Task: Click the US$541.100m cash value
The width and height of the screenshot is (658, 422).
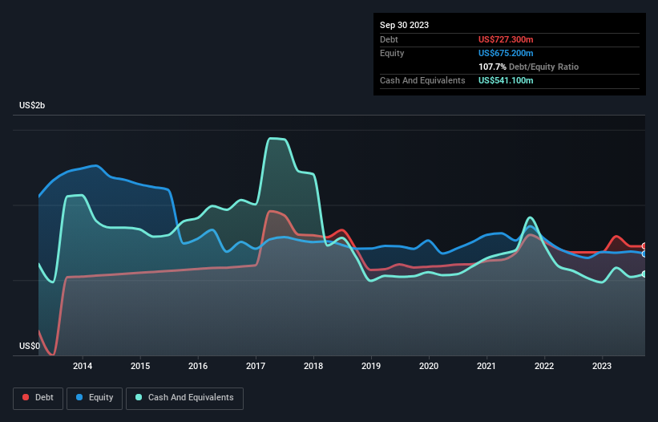Action: coord(506,80)
